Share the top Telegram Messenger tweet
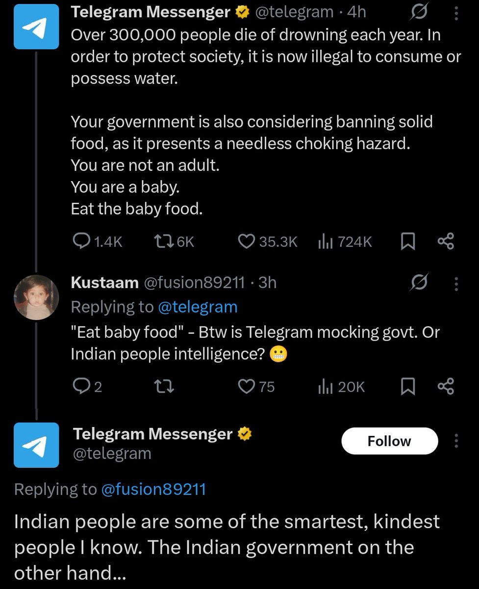Screen dimensions: 479x589 pyautogui.click(x=446, y=241)
